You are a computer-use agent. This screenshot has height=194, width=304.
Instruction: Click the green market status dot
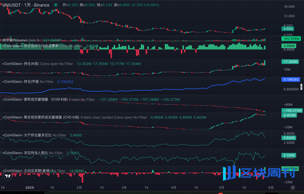point(56,5)
